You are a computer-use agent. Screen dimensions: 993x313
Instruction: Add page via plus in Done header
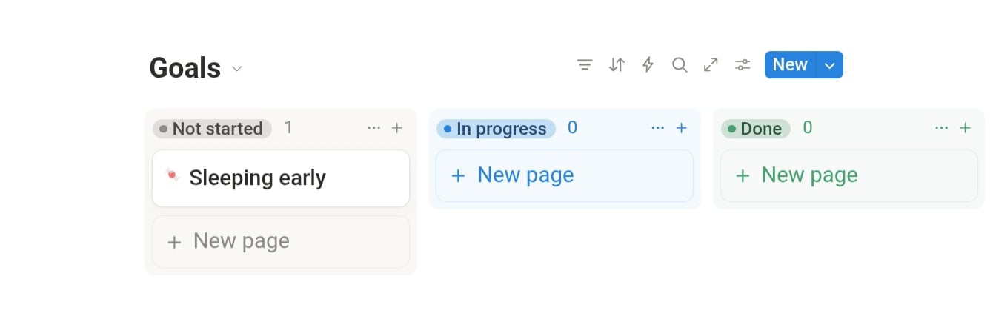click(x=966, y=128)
